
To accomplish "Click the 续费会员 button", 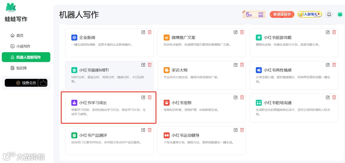I will [x=26, y=83].
